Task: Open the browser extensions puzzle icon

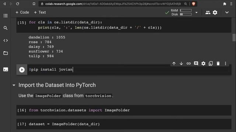Action: coord(225,4)
